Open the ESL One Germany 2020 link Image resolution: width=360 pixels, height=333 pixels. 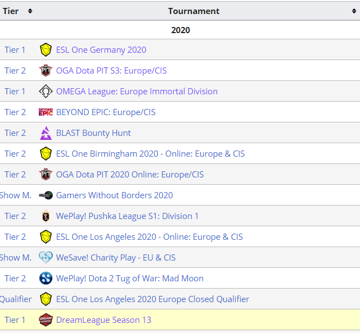coord(101,50)
